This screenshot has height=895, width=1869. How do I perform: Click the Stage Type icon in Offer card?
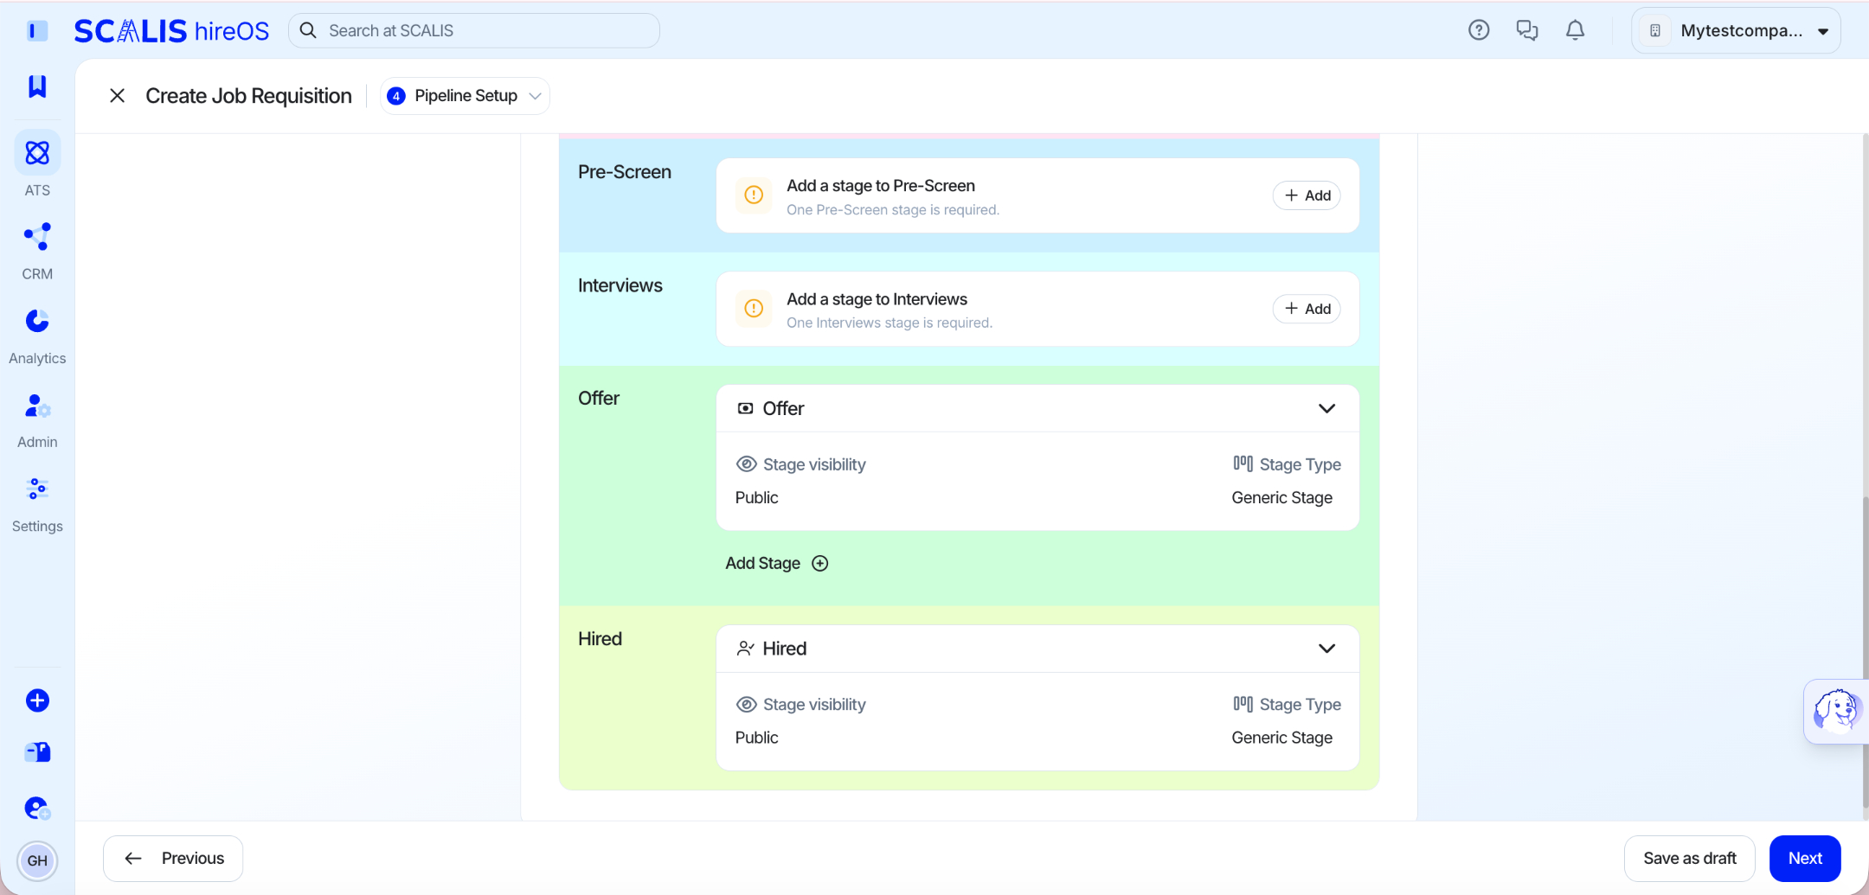click(1243, 463)
